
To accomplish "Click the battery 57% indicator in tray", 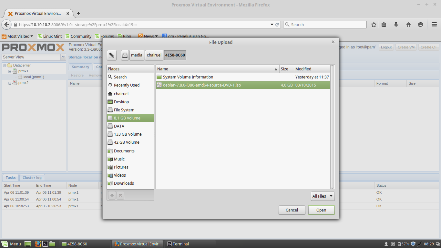I will click(x=403, y=244).
